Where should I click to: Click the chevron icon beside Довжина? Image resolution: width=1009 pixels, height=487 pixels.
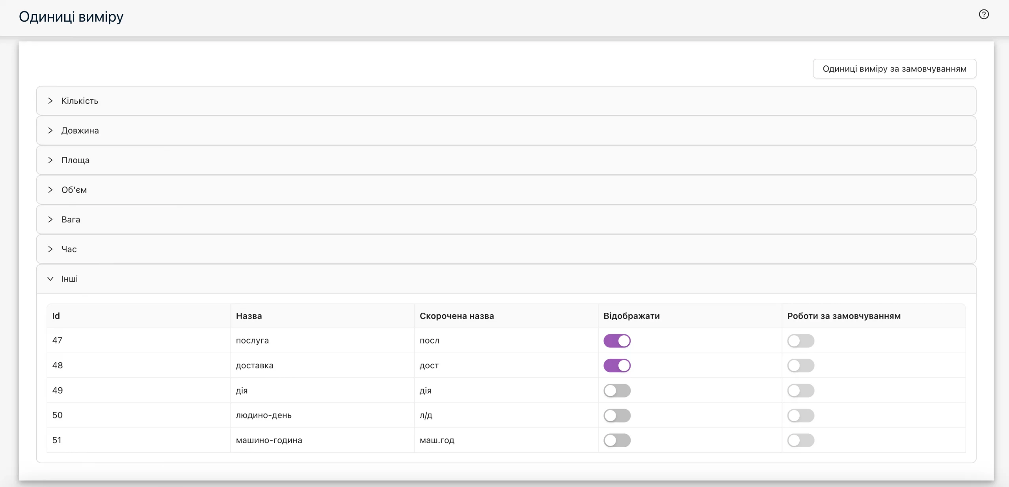[x=50, y=131]
